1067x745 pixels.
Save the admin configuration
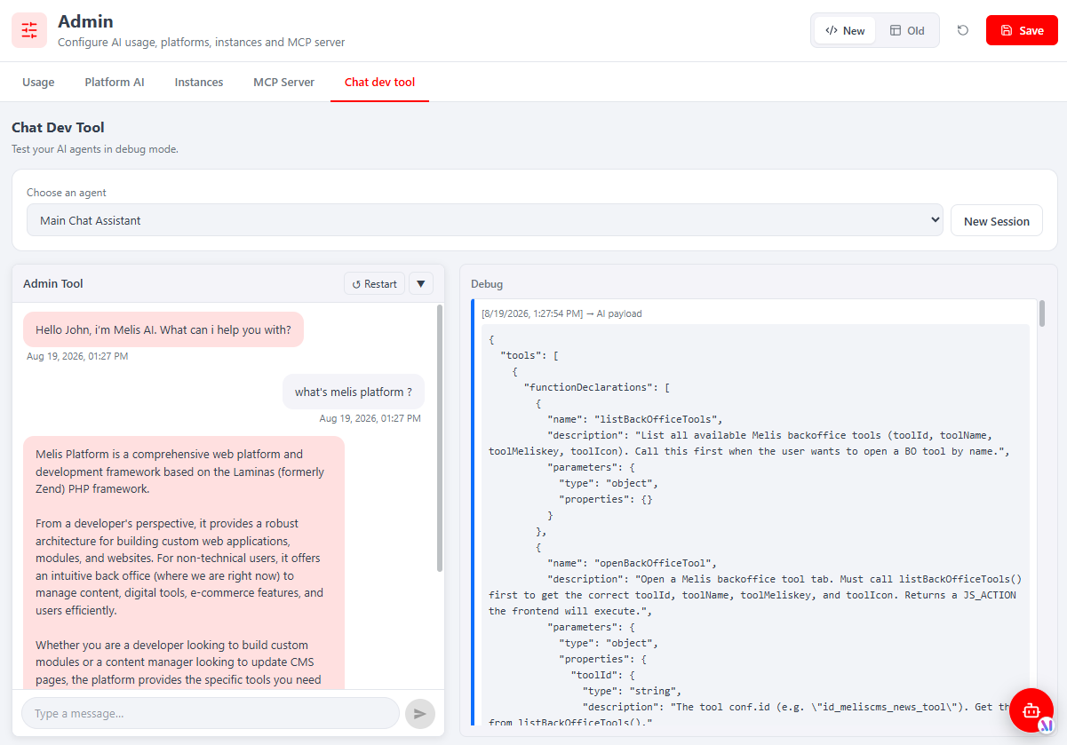click(x=1022, y=30)
